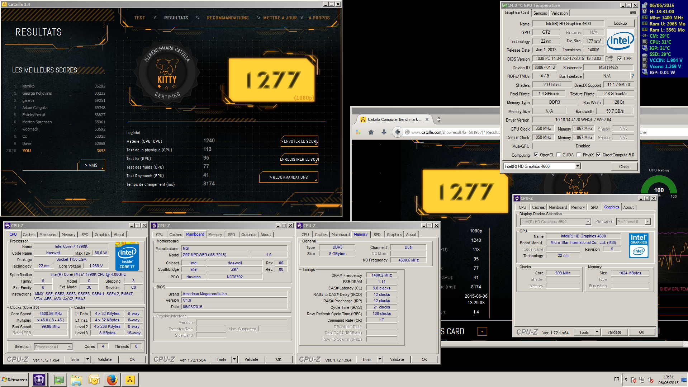Open the Display Device Selection dropdown
Viewport: 688px width, 387px height.
pyautogui.click(x=588, y=222)
